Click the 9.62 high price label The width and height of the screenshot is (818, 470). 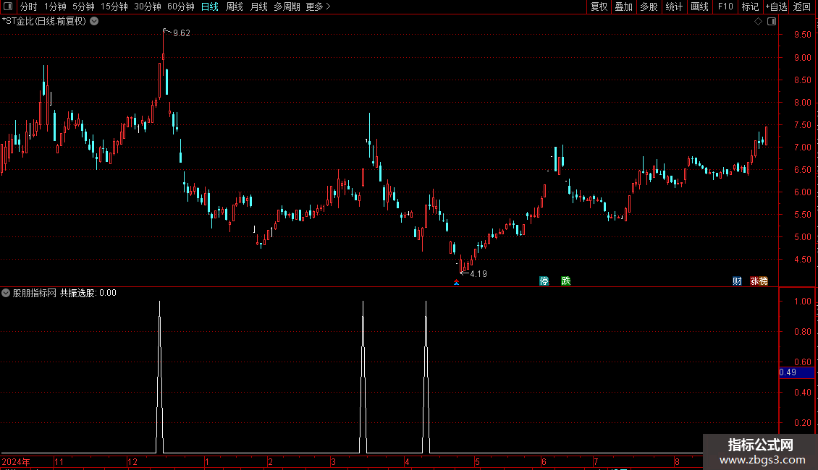[x=182, y=33]
